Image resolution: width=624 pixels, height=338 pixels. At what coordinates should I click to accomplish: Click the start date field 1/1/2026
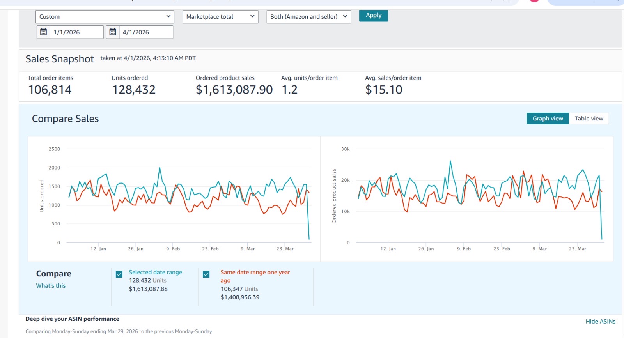[76, 32]
